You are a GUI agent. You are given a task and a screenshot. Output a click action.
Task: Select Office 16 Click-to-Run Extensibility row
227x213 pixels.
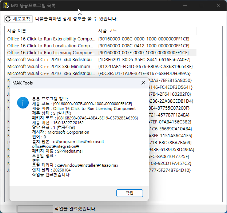(101, 39)
